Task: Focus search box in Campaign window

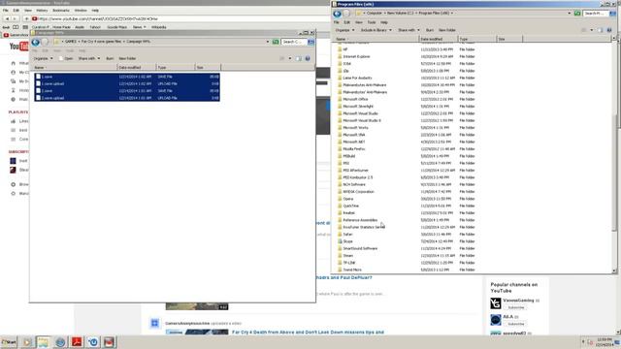Action: 293,42
